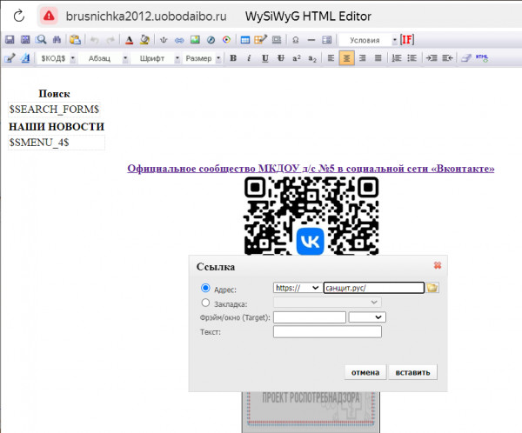
Task: Click the VK QR code image
Action: click(311, 216)
